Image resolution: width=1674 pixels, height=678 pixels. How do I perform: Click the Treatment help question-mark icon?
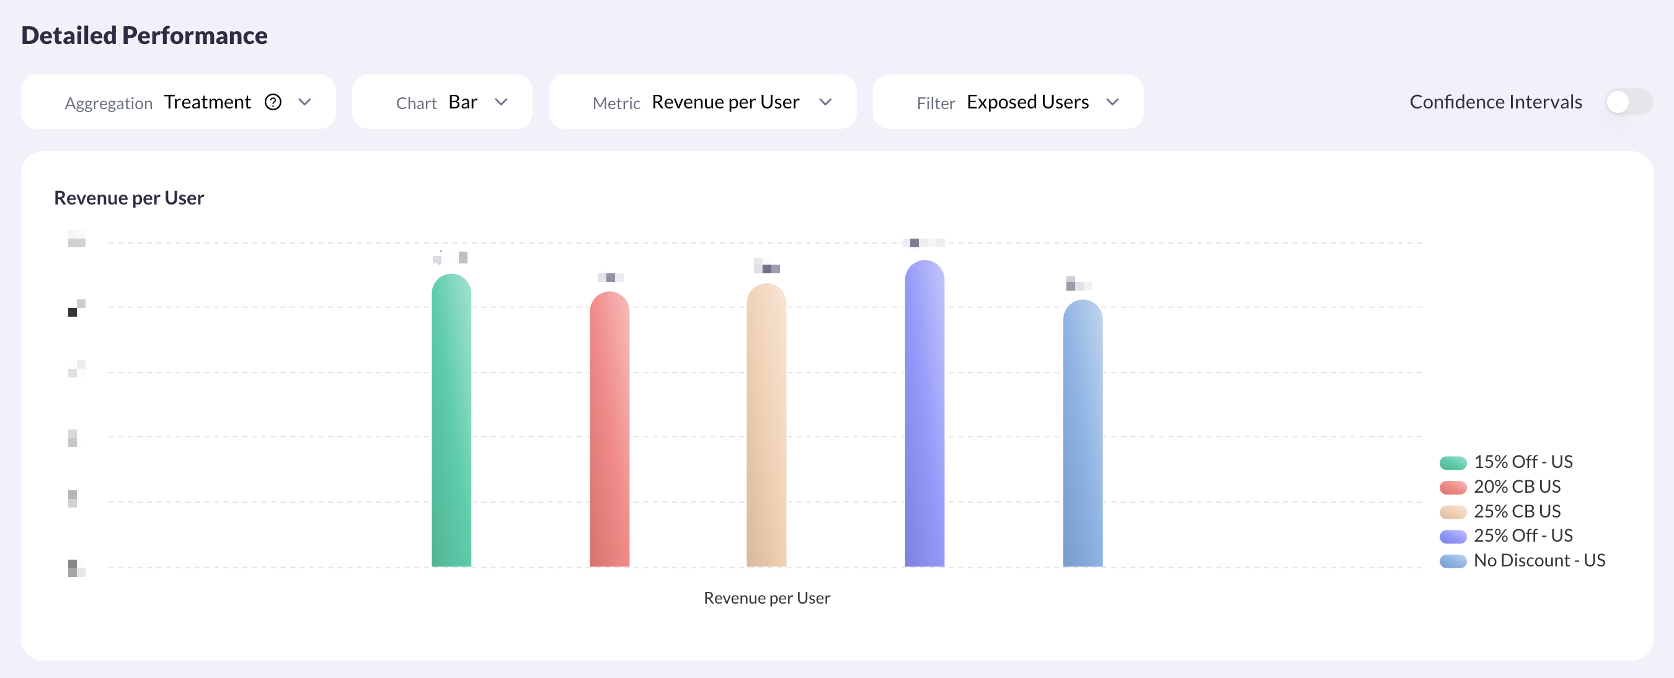[273, 102]
